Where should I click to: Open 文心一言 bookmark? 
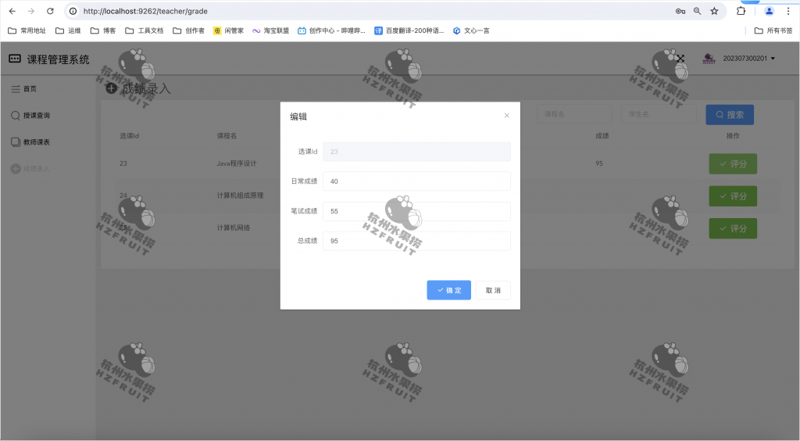[x=471, y=30]
